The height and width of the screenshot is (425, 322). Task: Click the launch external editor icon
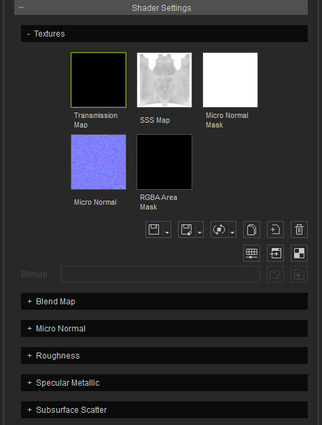(x=276, y=253)
